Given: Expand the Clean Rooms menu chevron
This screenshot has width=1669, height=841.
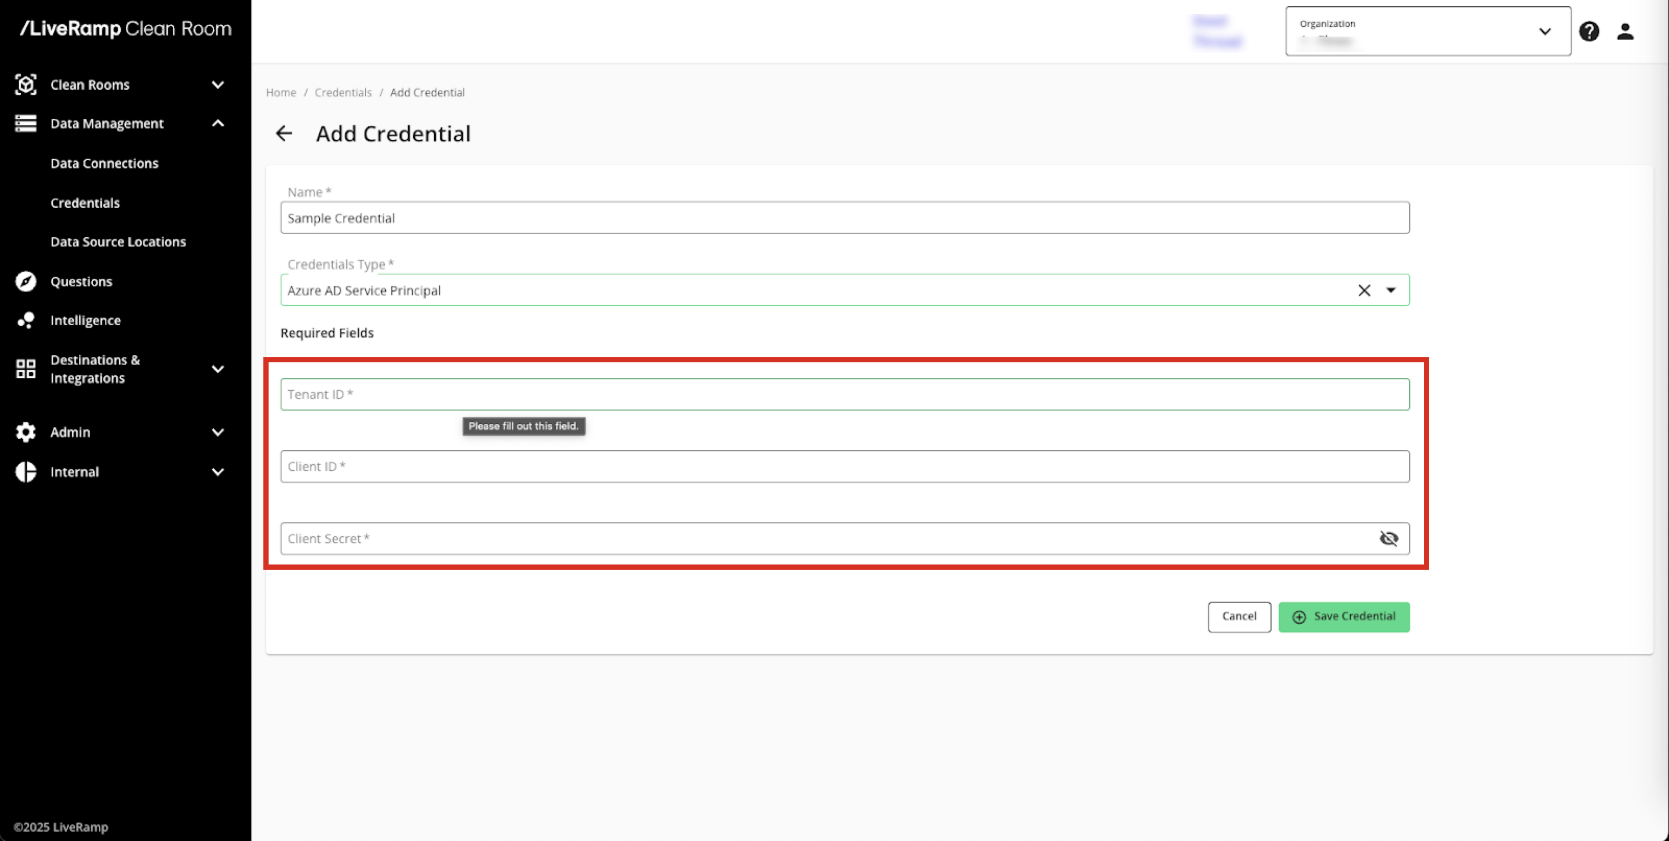Looking at the screenshot, I should [217, 84].
